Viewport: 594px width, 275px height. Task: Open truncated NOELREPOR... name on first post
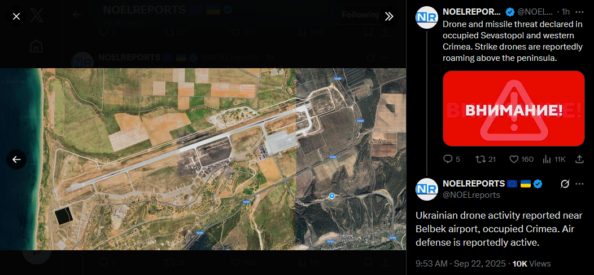point(471,12)
